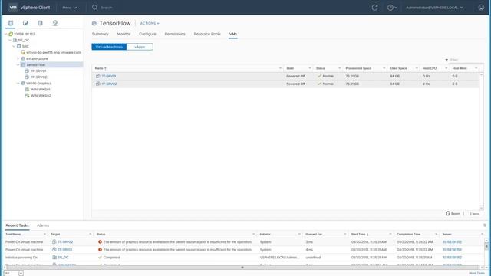
Task: Click the WIN-WKS02 VM icon in tree
Action: point(28,95)
